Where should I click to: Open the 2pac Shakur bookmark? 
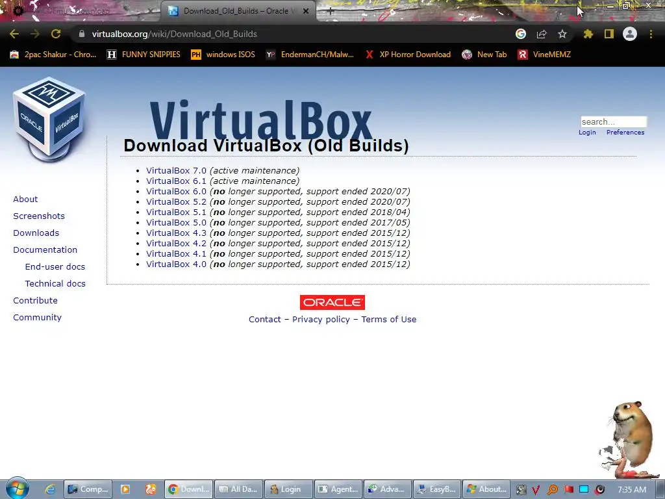[x=53, y=55]
